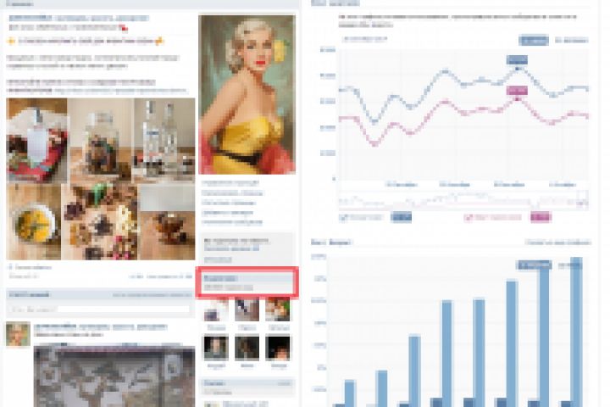The height and width of the screenshot is (407, 610).
Task: Select the unhighlighted tab above line chart
Action: (x=571, y=40)
